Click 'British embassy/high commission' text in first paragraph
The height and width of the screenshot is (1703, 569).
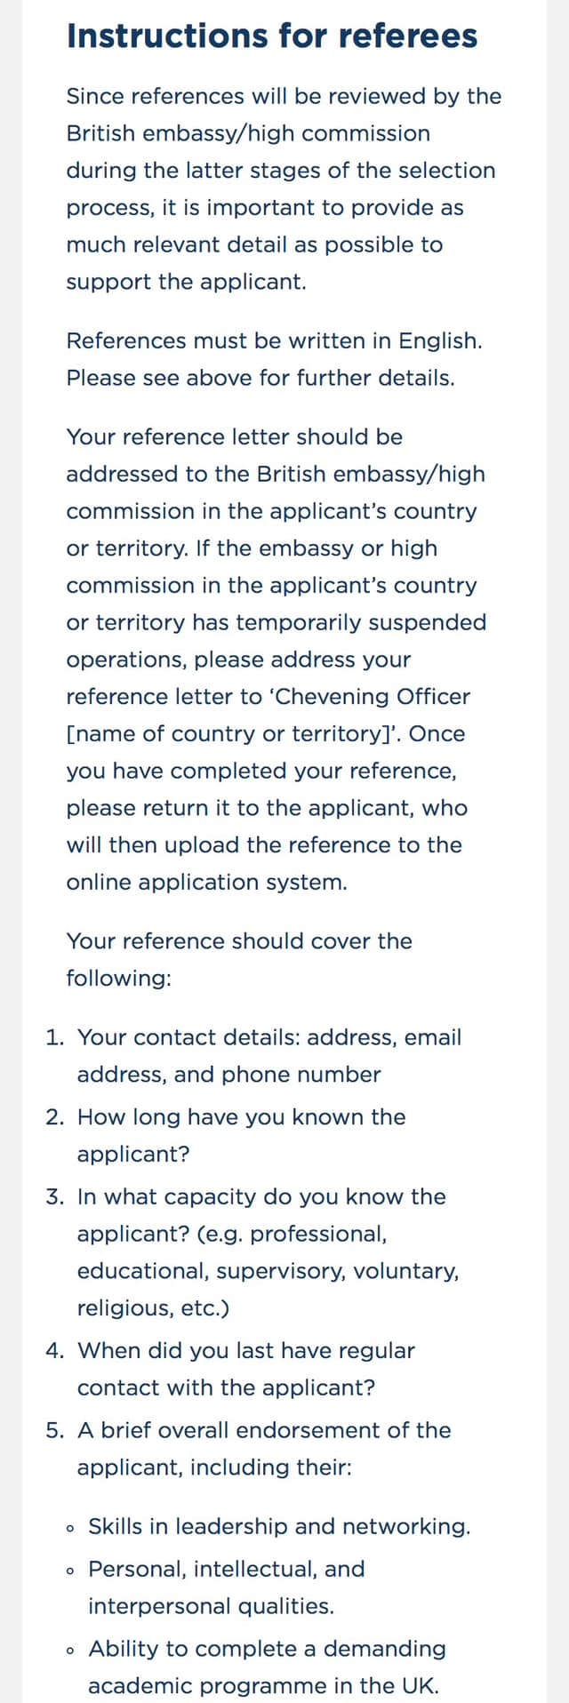(248, 133)
